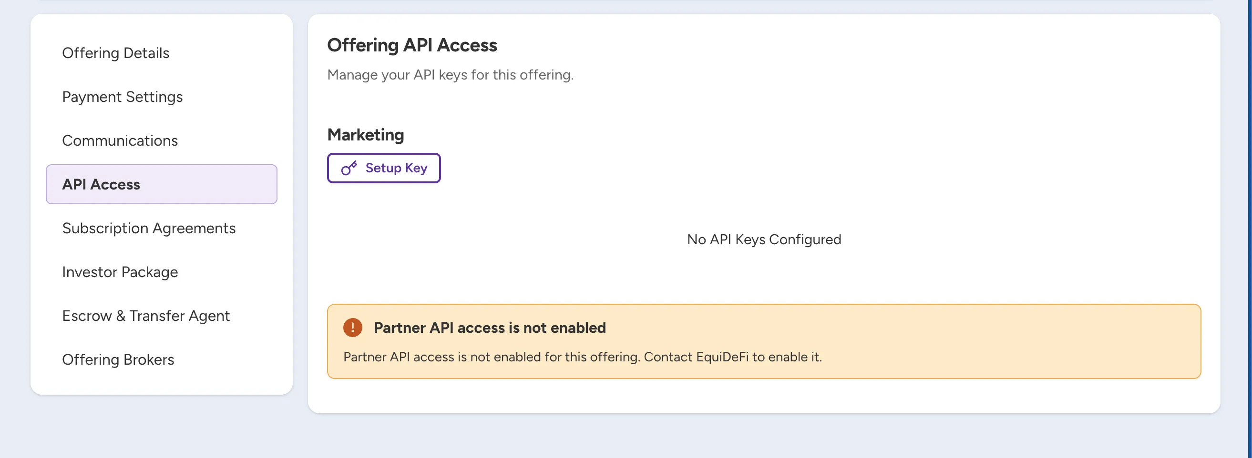Click the 'Manage your API keys' subtitle
Image resolution: width=1252 pixels, height=458 pixels.
[x=451, y=75]
